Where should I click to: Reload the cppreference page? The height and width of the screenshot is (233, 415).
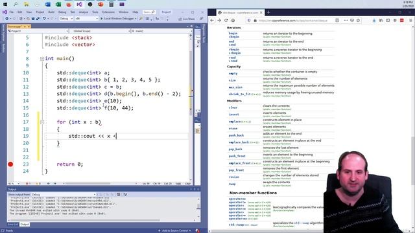click(x=226, y=20)
